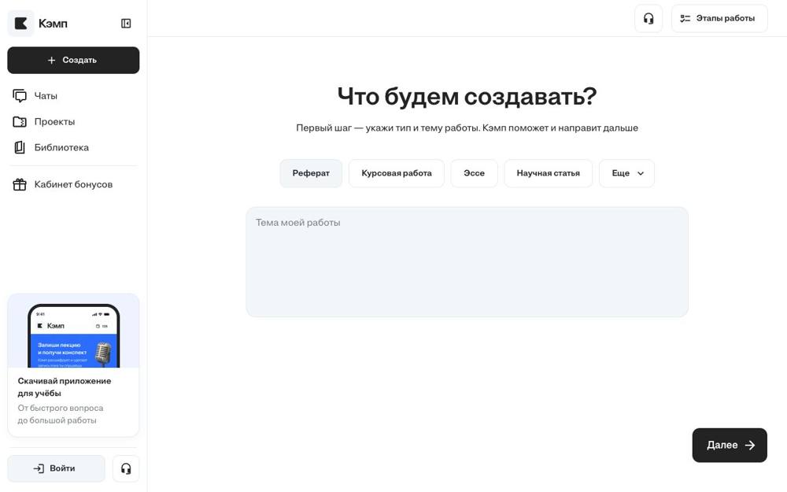787x492 pixels.
Task: Select the Курсовая работа work type
Action: [x=397, y=173]
